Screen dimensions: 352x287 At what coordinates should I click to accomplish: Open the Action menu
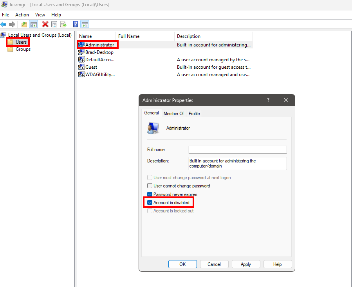tap(22, 15)
